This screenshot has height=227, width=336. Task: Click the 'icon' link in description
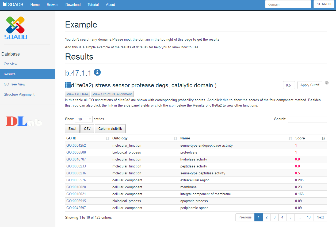[x=172, y=105]
